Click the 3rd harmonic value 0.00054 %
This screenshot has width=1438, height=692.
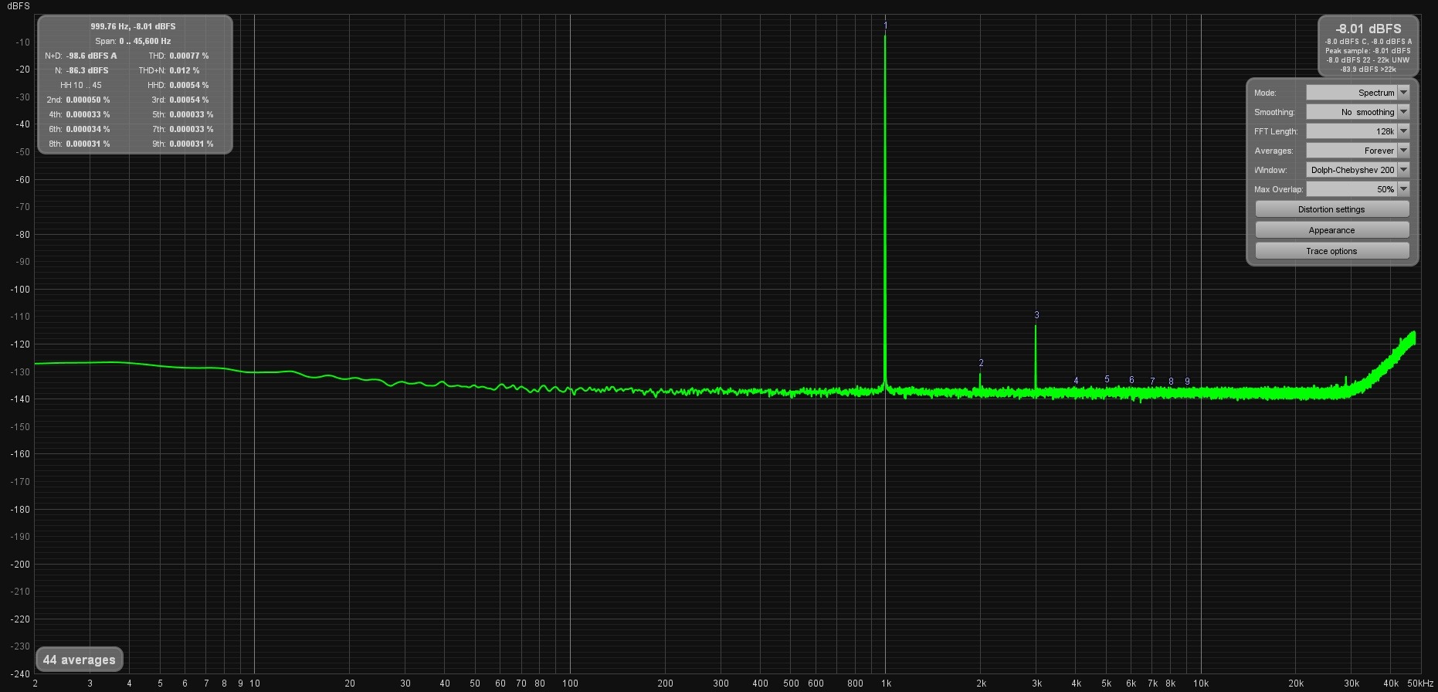click(x=189, y=100)
